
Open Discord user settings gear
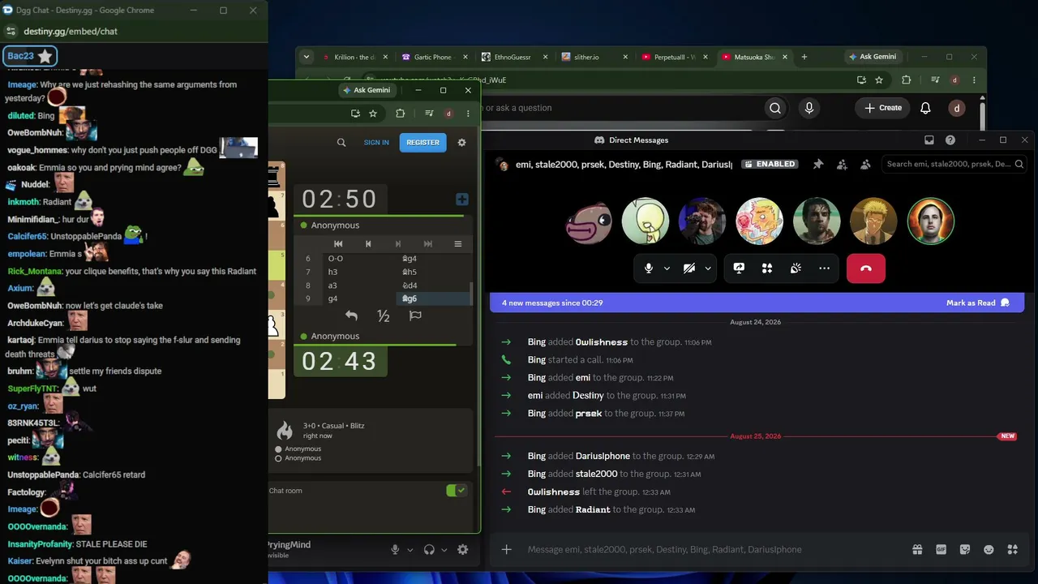(463, 549)
